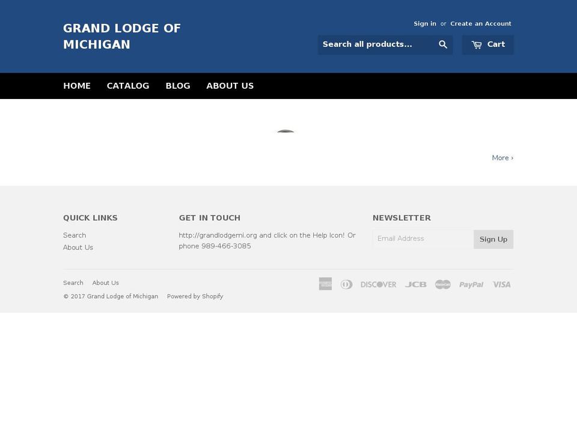Click the newsletter Sign Up button

point(493,239)
